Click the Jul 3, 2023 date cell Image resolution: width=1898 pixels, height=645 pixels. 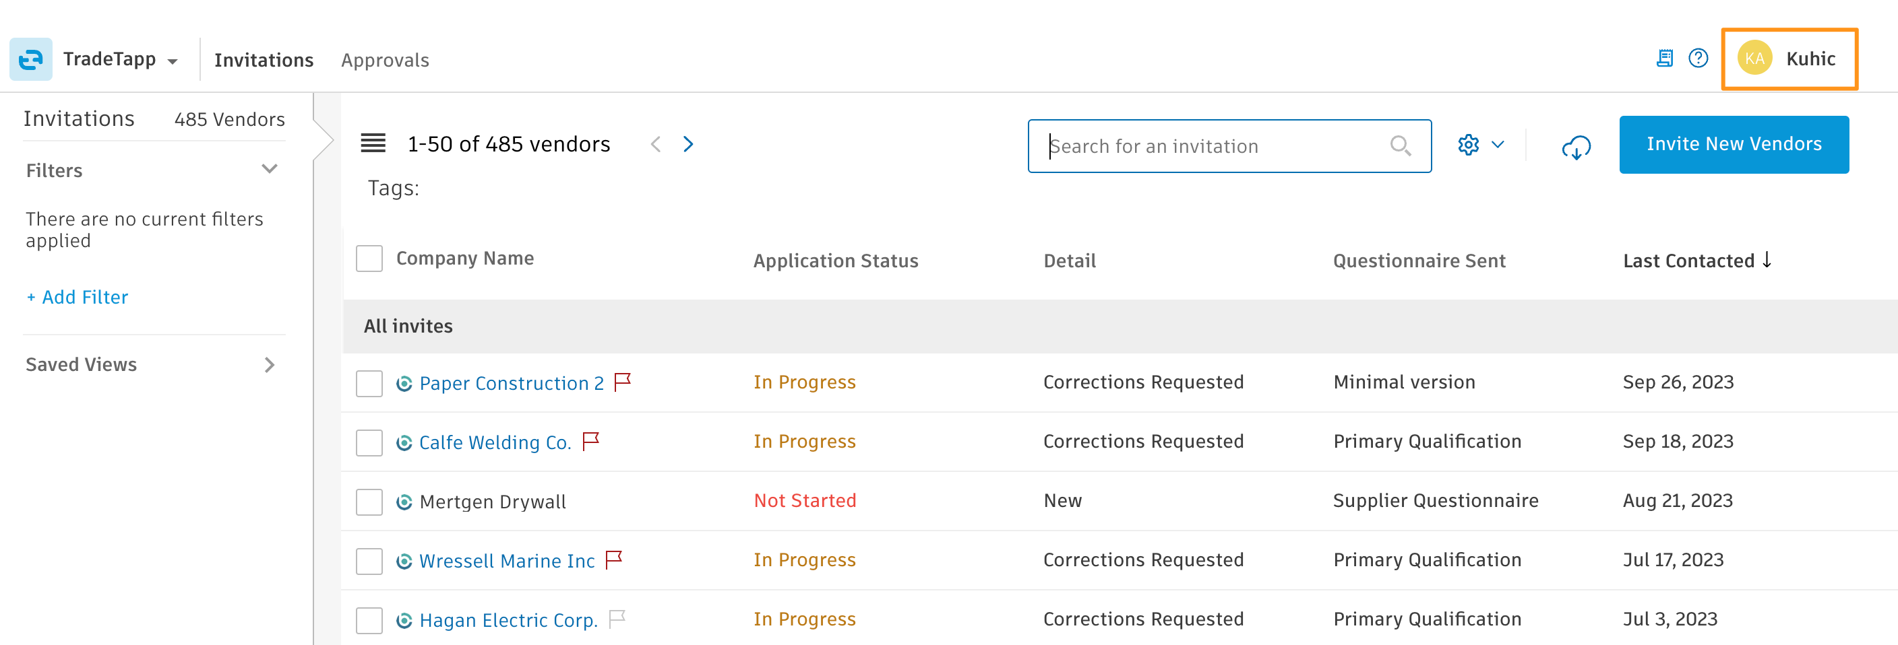pyautogui.click(x=1670, y=619)
